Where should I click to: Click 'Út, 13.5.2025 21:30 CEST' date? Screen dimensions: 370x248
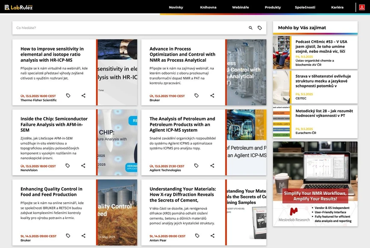pyautogui.click(x=167, y=166)
